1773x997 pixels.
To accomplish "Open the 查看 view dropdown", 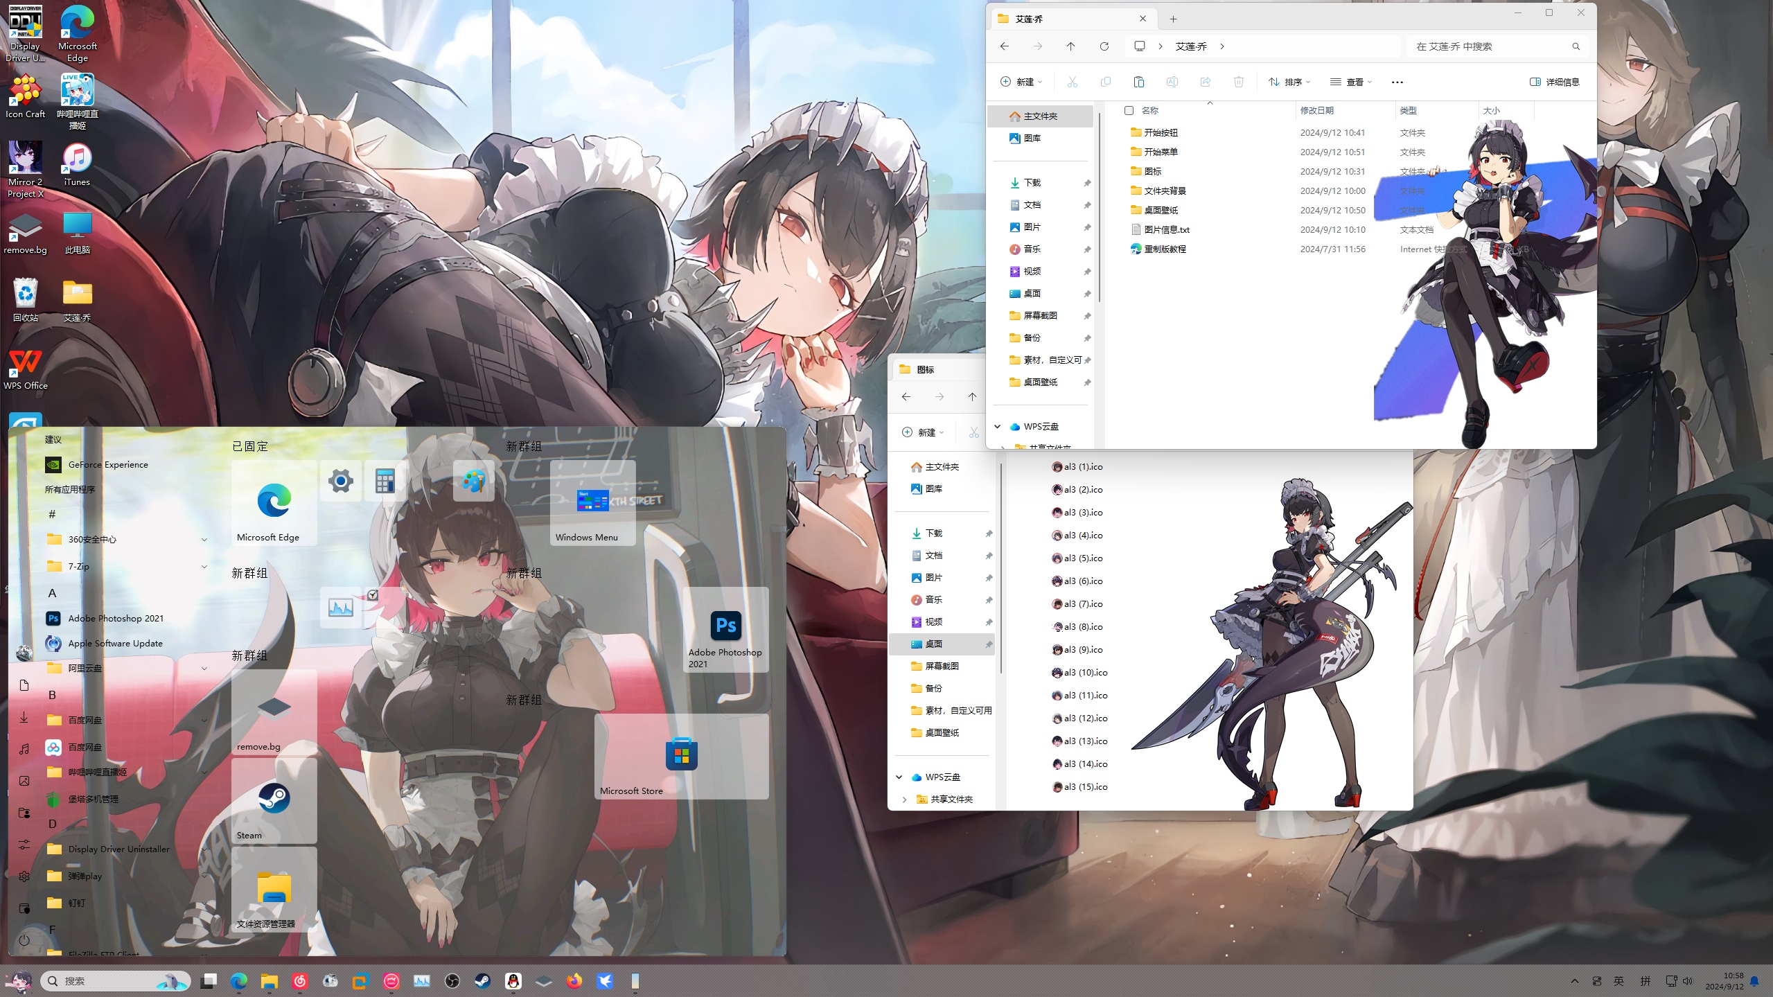I will pyautogui.click(x=1350, y=82).
